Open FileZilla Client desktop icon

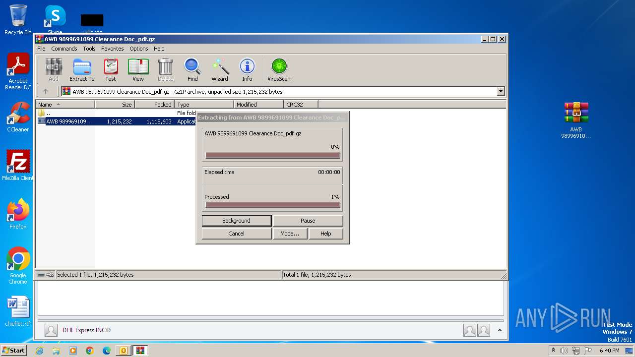18,166
